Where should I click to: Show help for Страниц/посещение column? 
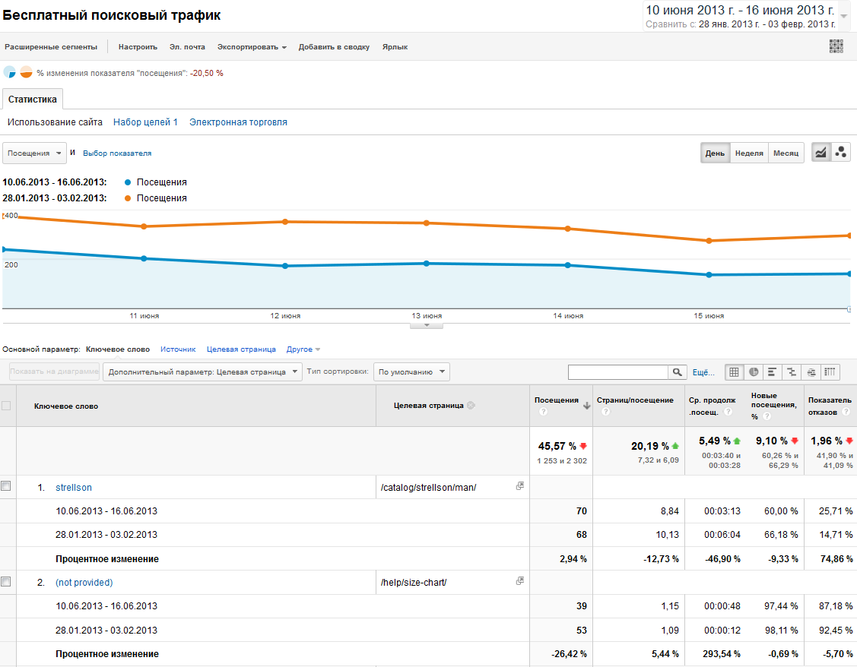pyautogui.click(x=605, y=412)
